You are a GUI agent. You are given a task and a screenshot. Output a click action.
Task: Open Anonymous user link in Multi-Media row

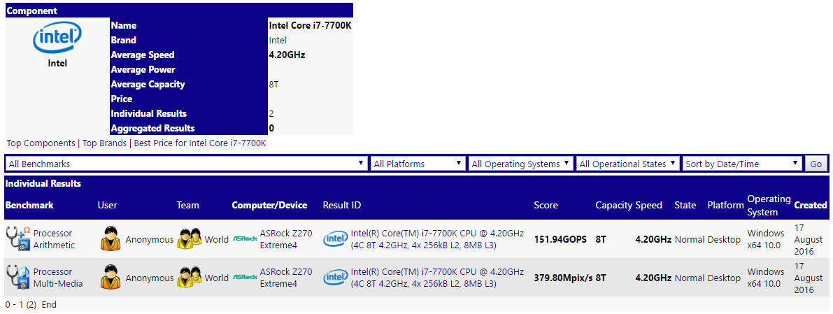[149, 278]
